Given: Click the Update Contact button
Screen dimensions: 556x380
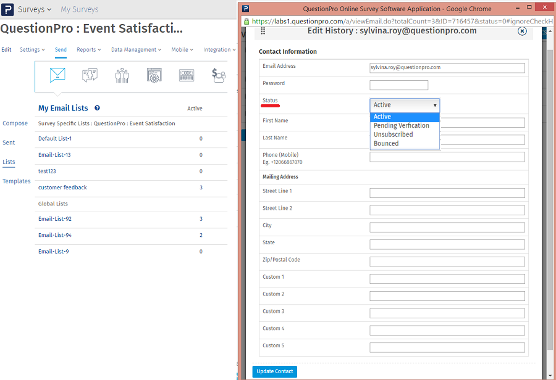Looking at the screenshot, I should (x=274, y=371).
